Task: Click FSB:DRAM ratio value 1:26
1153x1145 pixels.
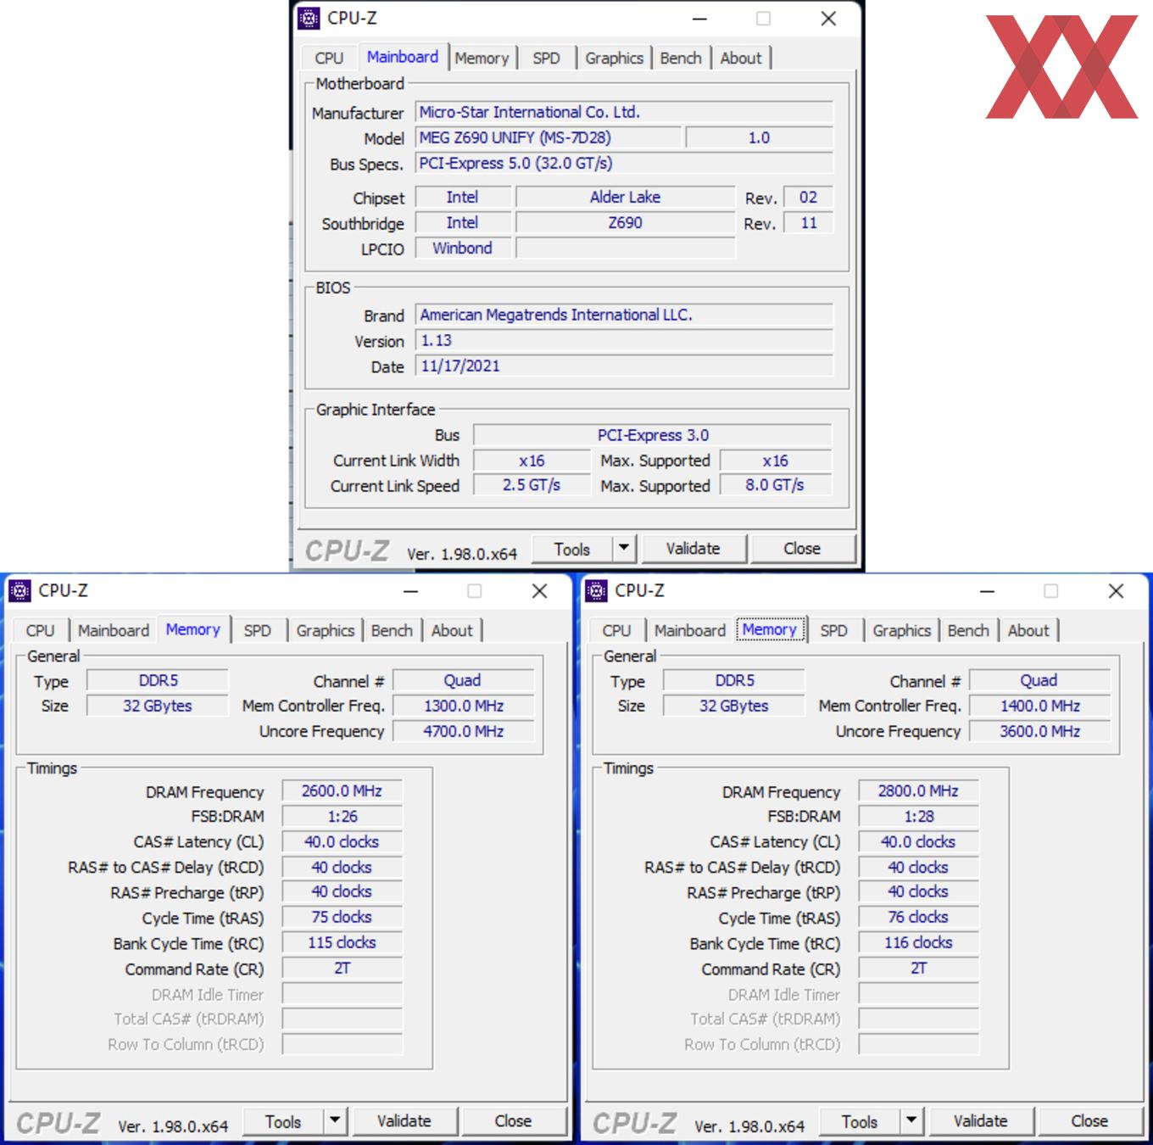Action: coord(342,816)
